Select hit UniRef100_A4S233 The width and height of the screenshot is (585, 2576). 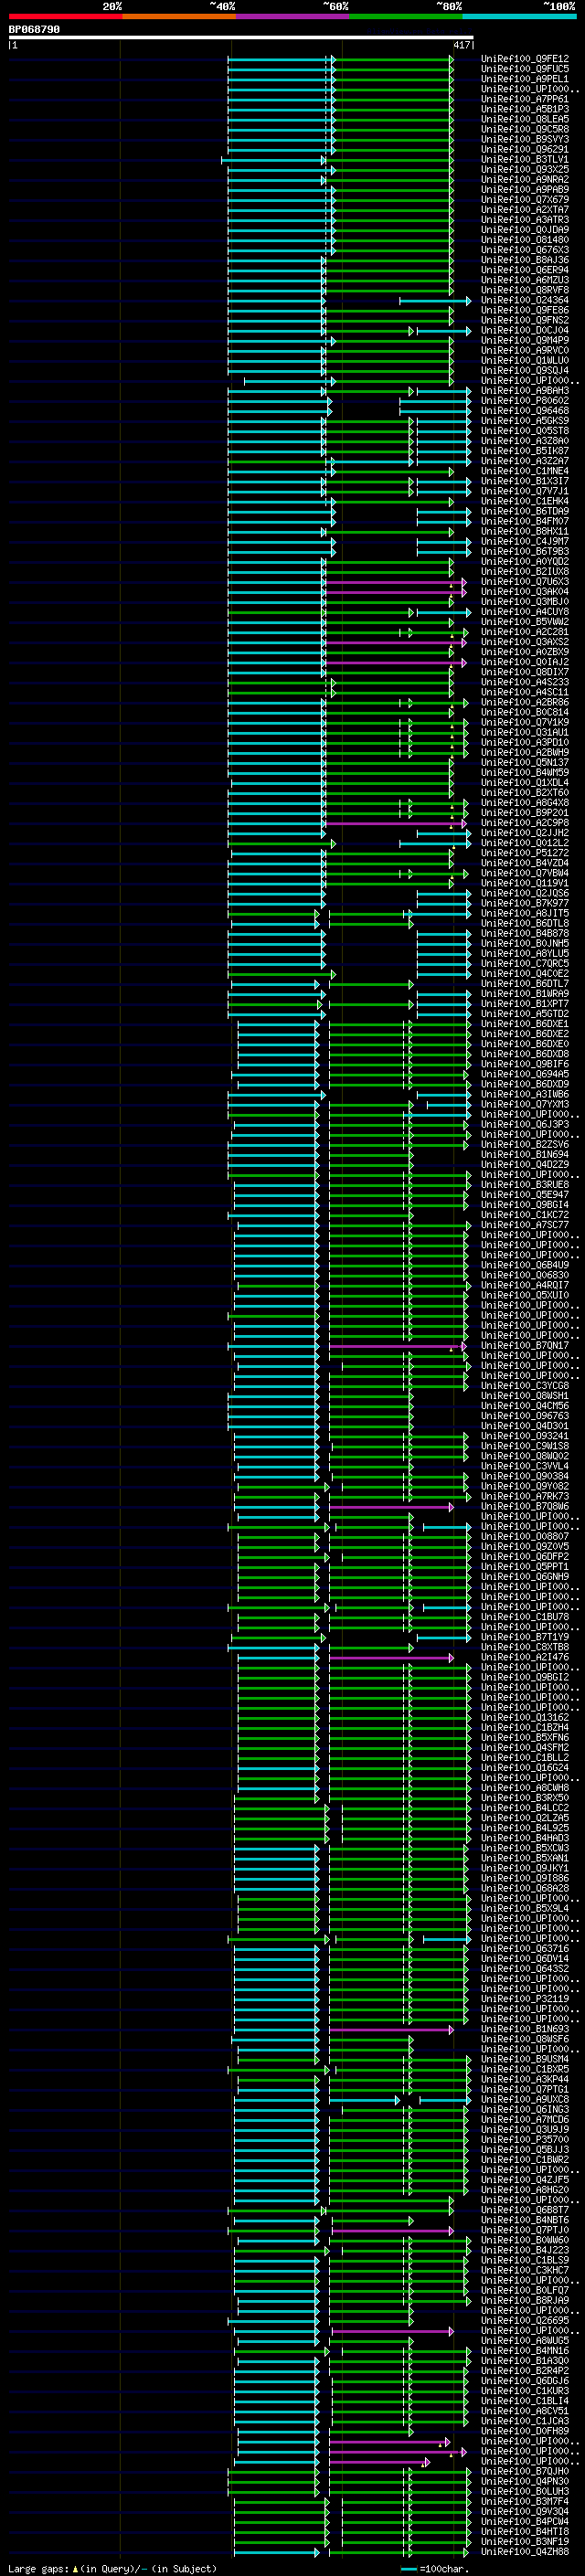tap(525, 682)
